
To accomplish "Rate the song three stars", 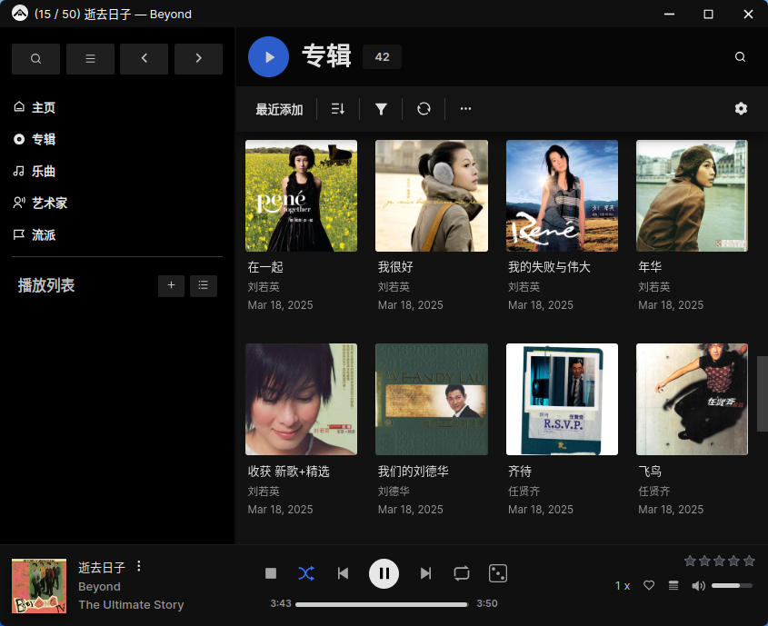I will coord(719,561).
